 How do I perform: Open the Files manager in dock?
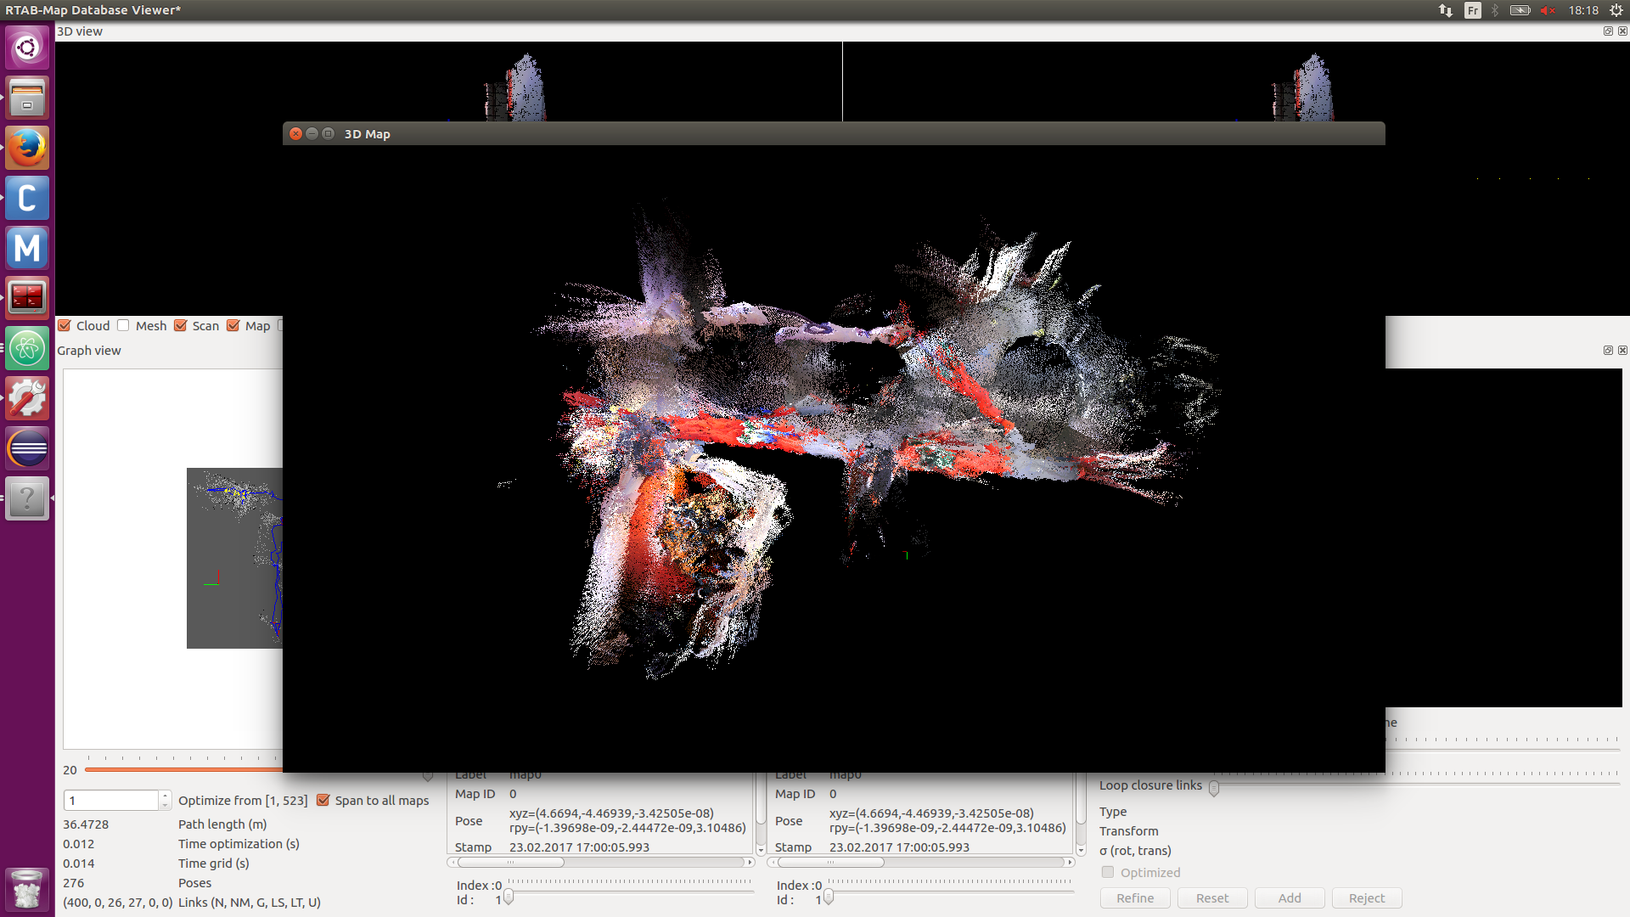point(27,98)
